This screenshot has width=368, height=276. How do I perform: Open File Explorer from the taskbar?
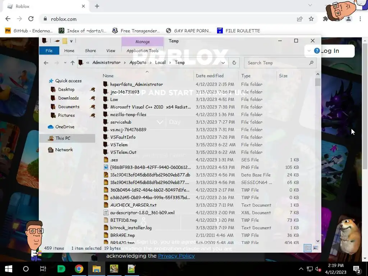click(96, 269)
